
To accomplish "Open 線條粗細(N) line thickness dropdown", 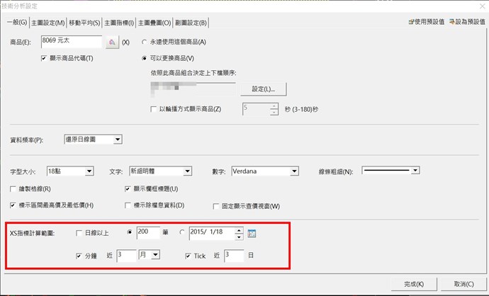I will [390, 170].
